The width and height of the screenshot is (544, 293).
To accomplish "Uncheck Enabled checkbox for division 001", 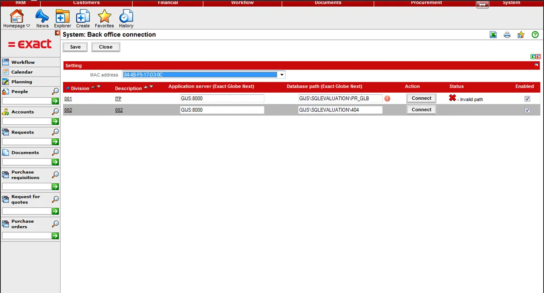I will tap(527, 99).
